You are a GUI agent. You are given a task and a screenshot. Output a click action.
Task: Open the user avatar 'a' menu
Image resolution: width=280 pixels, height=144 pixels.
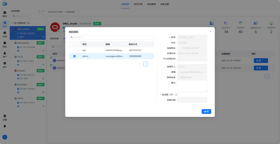5,137
